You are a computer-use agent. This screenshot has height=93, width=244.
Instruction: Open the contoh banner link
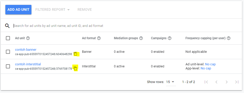coord(26,50)
